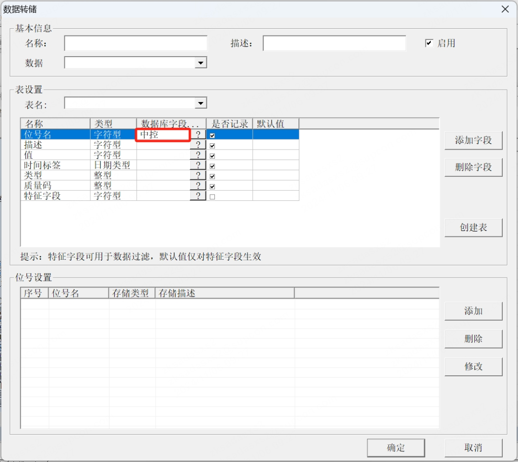Click the ? button in 描述 row
The image size is (518, 462).
point(198,145)
